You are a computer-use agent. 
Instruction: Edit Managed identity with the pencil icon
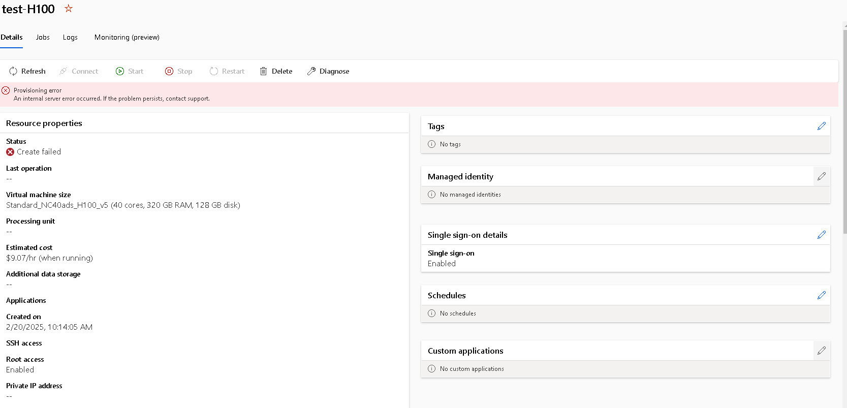coord(822,176)
